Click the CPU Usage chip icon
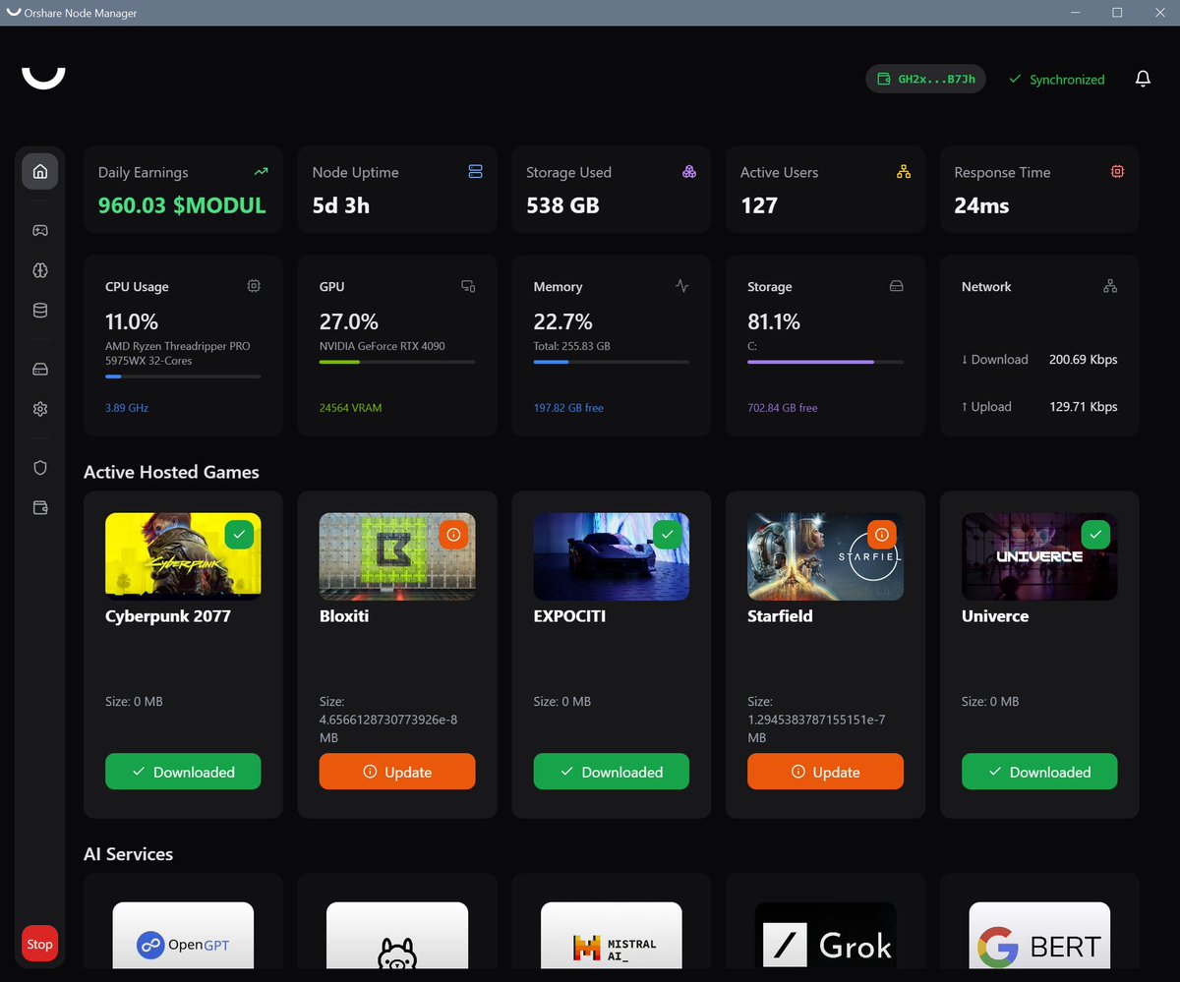The image size is (1180, 982). (254, 286)
